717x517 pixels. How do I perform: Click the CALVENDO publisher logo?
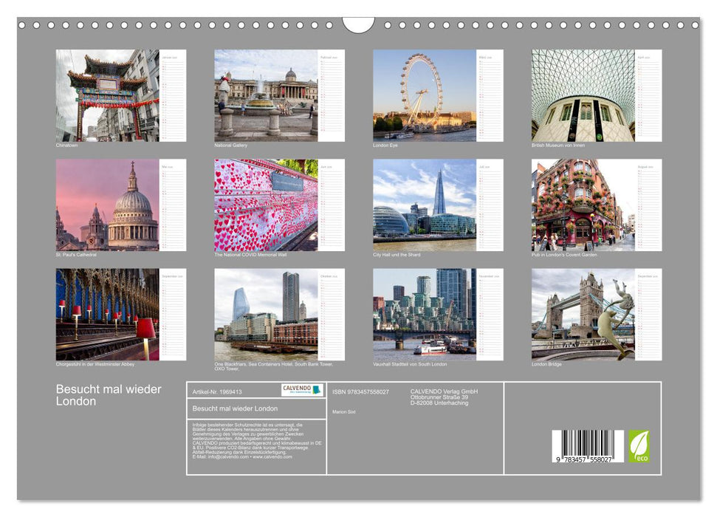(301, 391)
